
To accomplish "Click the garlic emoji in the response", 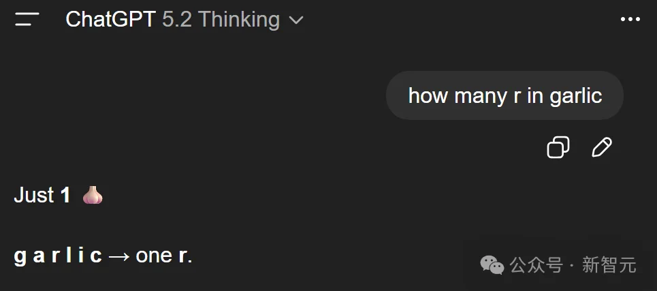I will pyautogui.click(x=93, y=196).
